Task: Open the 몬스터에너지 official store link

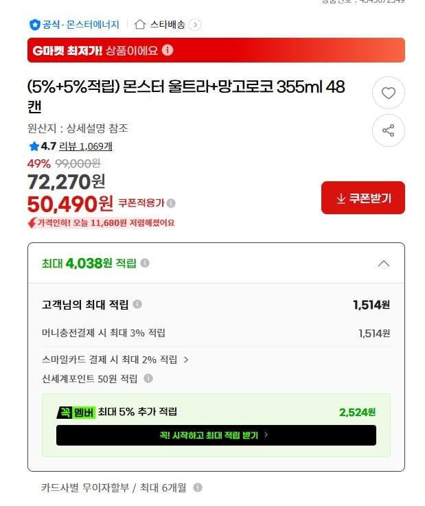Action: click(93, 25)
